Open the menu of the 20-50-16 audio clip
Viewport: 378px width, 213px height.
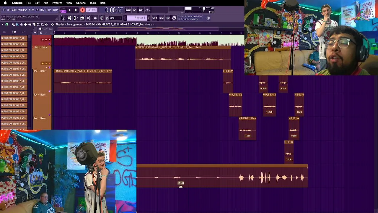[55, 71]
